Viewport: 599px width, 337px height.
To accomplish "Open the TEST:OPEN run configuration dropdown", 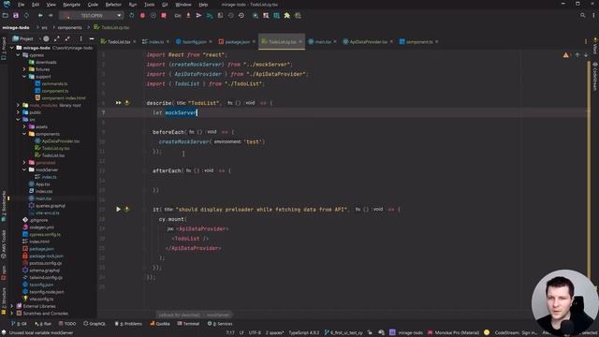I will click(91, 16).
